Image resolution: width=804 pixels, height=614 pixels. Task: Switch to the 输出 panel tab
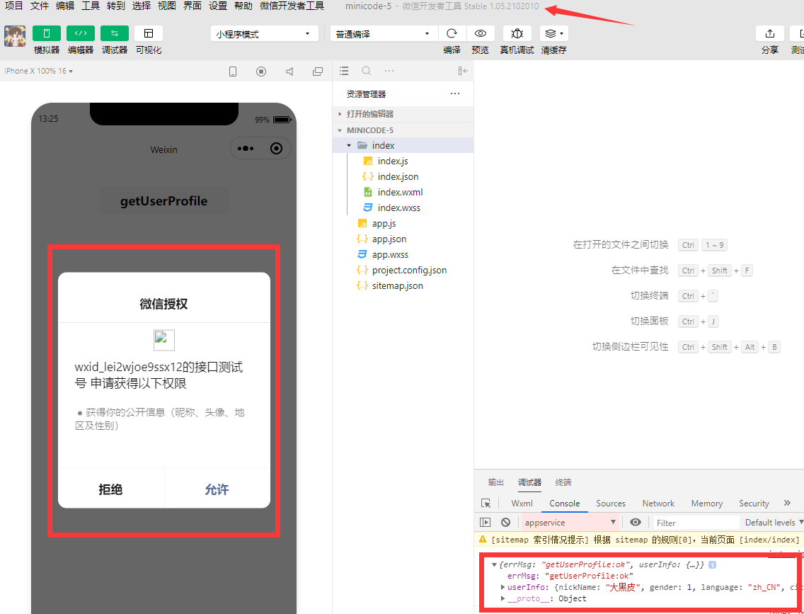[x=496, y=482]
